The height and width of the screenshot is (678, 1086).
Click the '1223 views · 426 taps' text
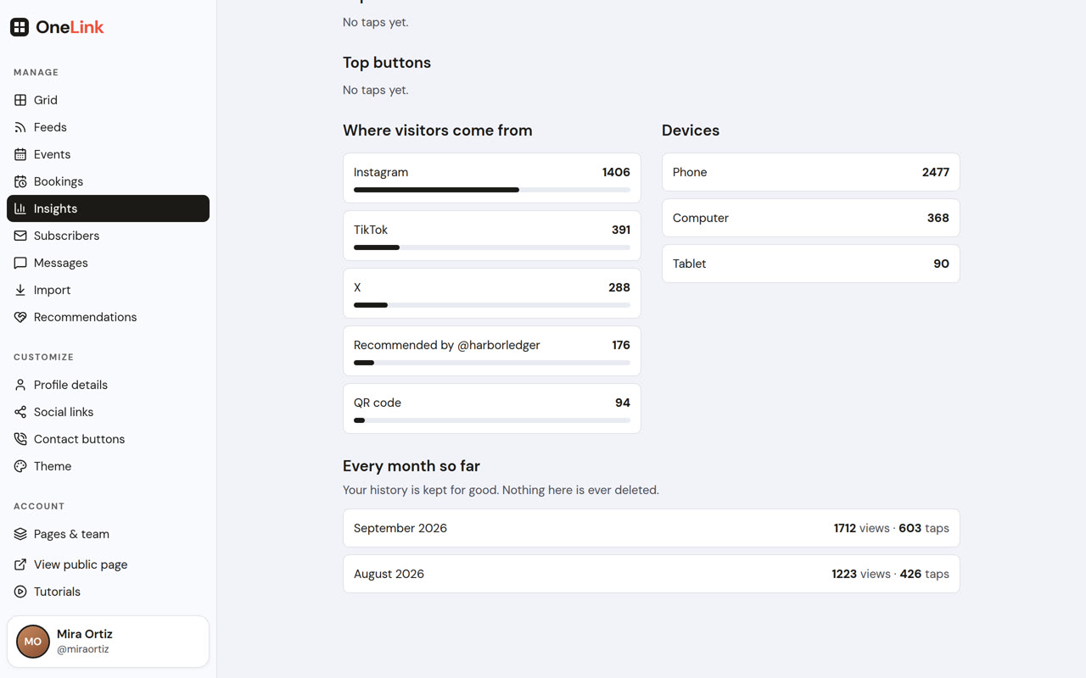click(x=891, y=574)
